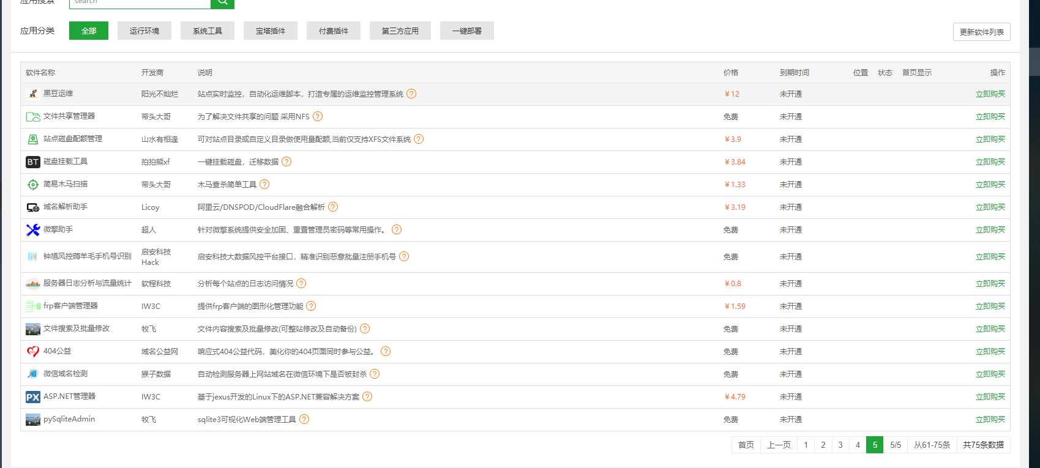Jump to page 3 in pagination
The width and height of the screenshot is (1040, 468).
pos(840,445)
